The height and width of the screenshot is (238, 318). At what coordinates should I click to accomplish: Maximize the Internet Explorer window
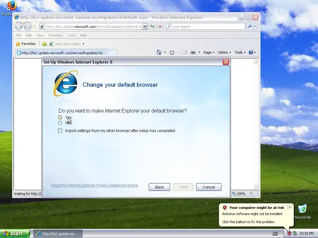click(x=248, y=17)
